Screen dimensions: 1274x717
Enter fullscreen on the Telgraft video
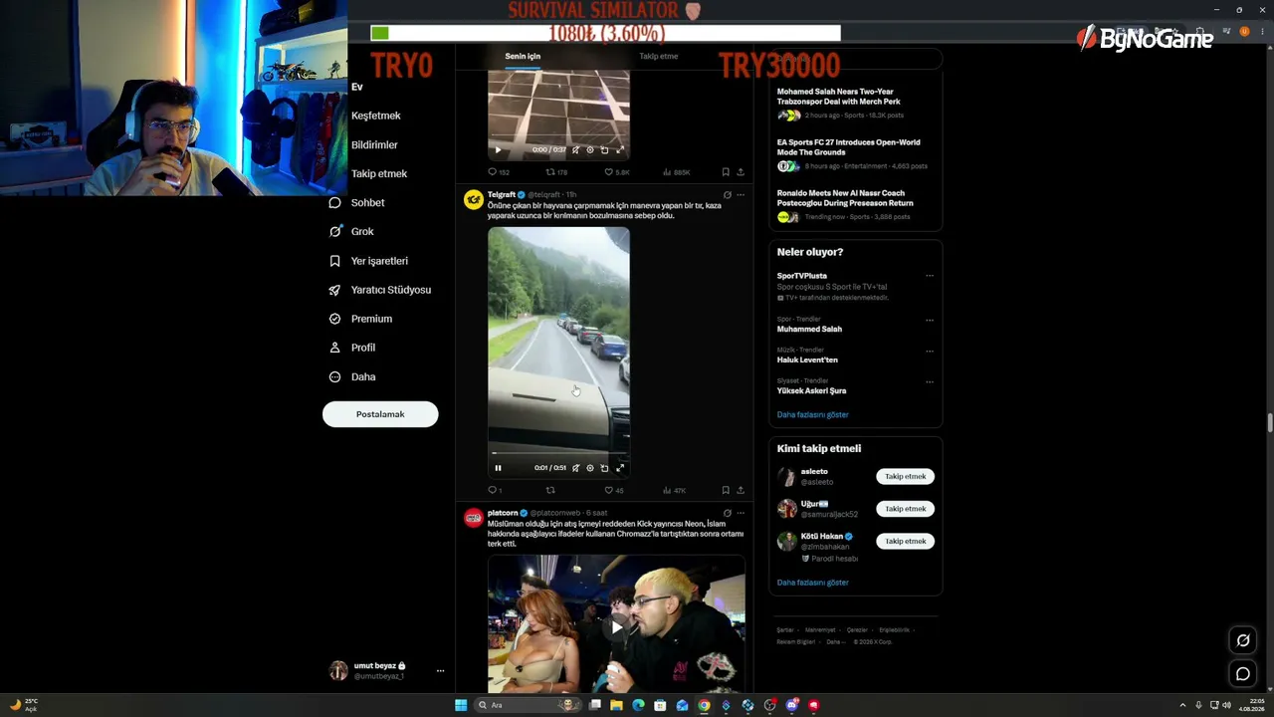pyautogui.click(x=620, y=468)
